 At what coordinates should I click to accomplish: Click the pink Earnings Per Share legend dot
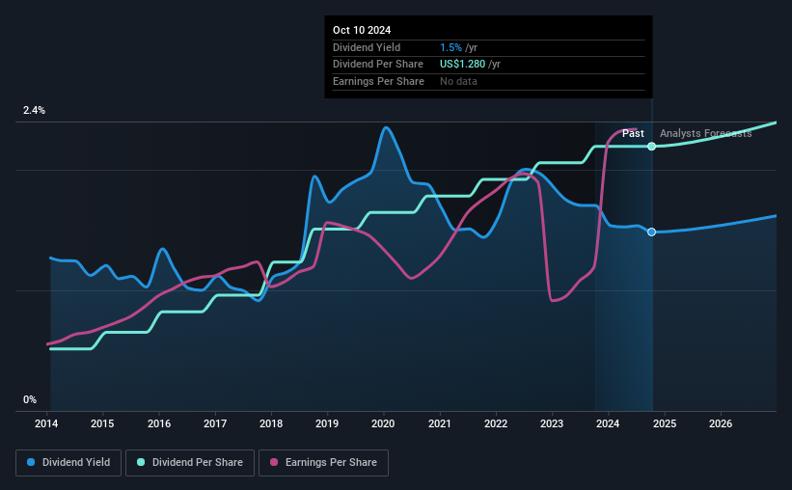[274, 462]
